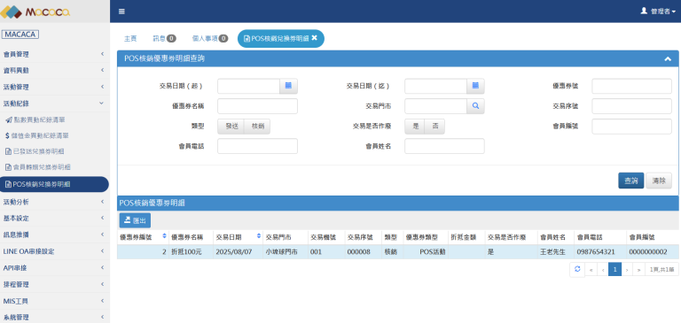Click the MACACA company label

20,35
